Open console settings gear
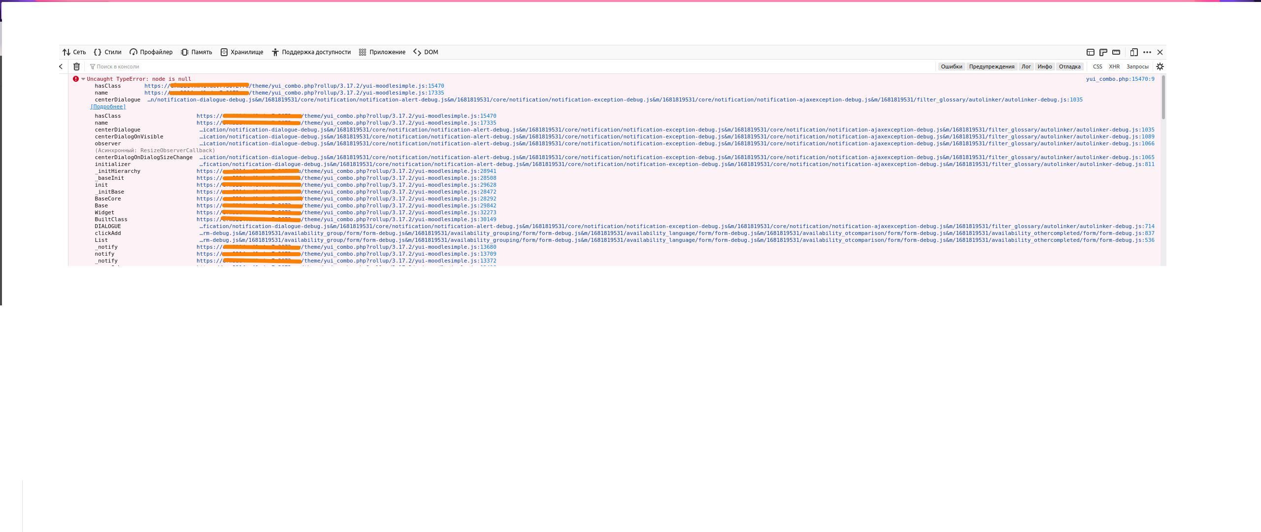The height and width of the screenshot is (532, 1261). click(1160, 66)
